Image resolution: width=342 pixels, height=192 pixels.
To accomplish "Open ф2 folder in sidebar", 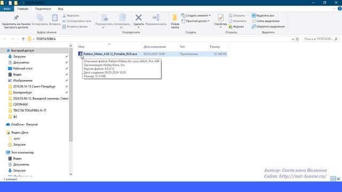I will click(x=15, y=117).
